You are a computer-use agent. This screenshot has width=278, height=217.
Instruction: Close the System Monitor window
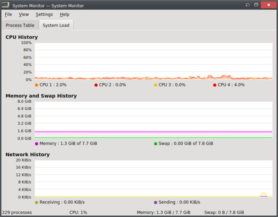[x=268, y=5]
